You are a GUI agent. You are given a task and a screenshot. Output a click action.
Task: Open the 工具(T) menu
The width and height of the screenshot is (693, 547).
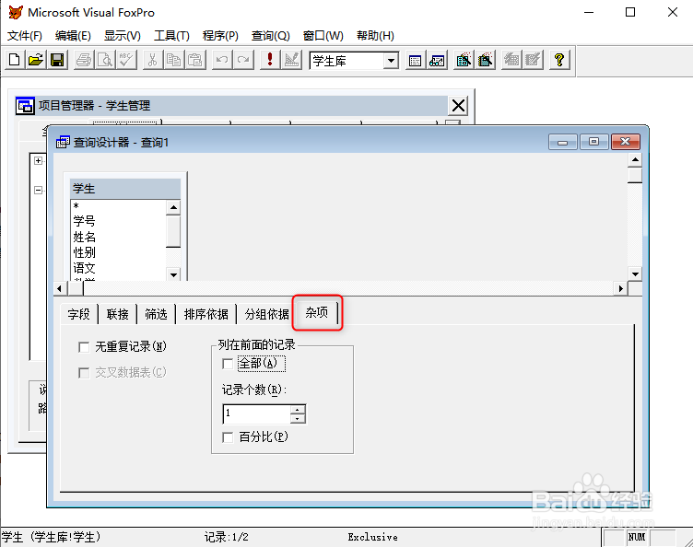171,36
